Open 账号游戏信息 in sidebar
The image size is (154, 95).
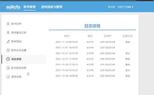(19, 68)
